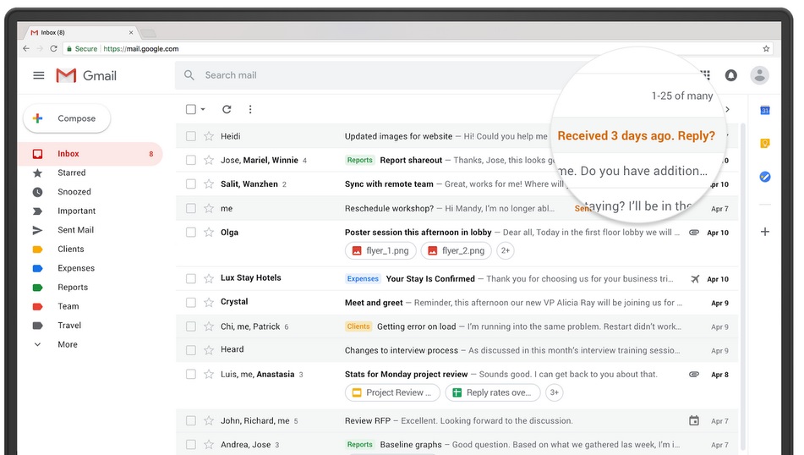Image resolution: width=804 pixels, height=455 pixels.
Task: Open the Google Keep side panel icon
Action: (x=764, y=144)
